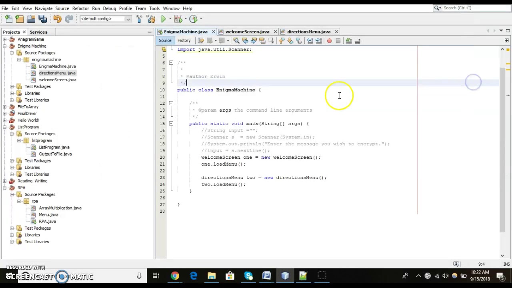Open File Explorer from the taskbar
This screenshot has width=512, height=288.
point(212,276)
